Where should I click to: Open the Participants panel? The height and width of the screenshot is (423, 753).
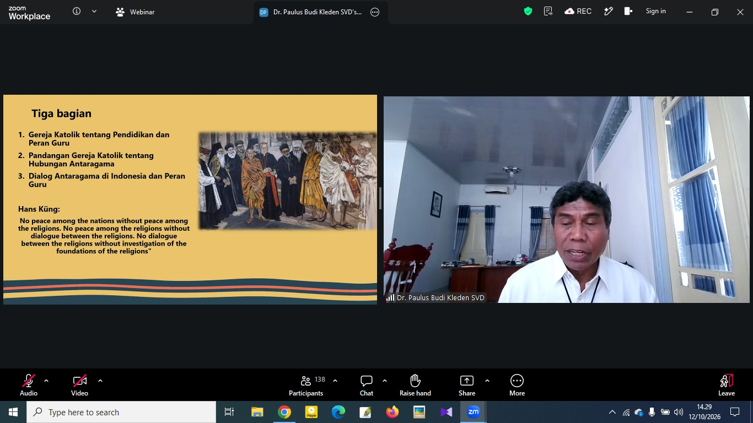click(306, 386)
